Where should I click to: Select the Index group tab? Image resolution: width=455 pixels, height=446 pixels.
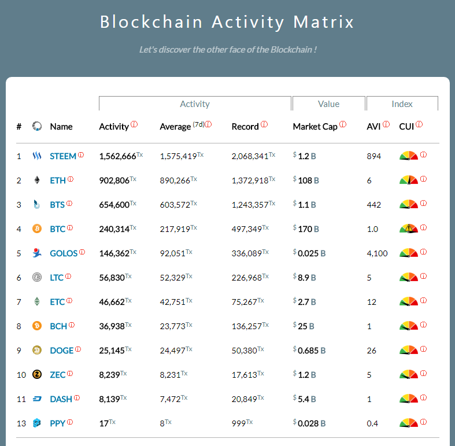click(402, 104)
